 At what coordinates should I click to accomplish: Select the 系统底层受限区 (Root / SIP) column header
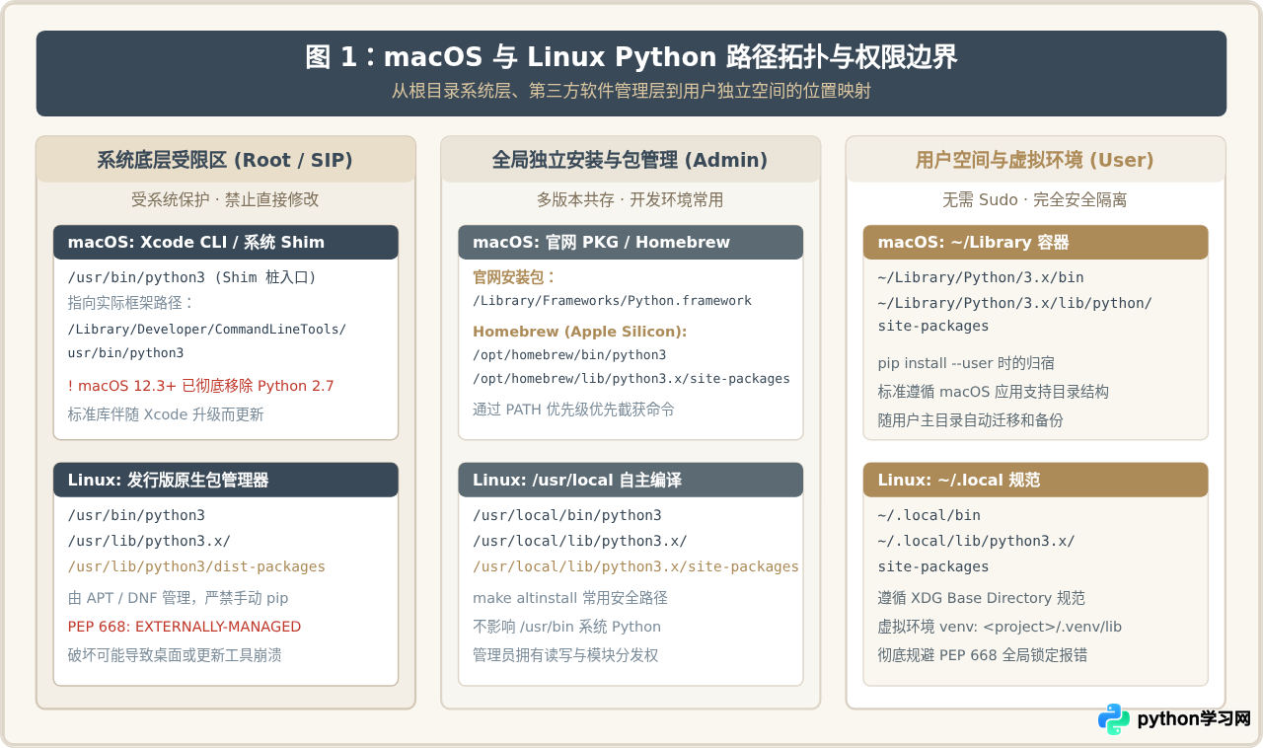pos(225,160)
